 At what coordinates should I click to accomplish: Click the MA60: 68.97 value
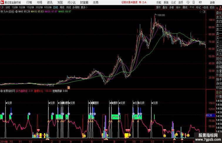(65, 12)
